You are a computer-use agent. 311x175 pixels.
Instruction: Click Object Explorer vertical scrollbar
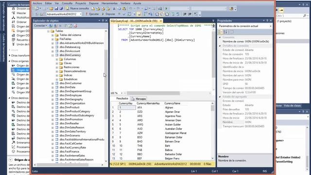pyautogui.click(x=106, y=84)
